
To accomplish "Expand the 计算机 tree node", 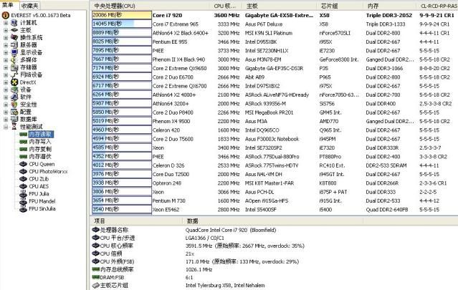I will 6,22.
